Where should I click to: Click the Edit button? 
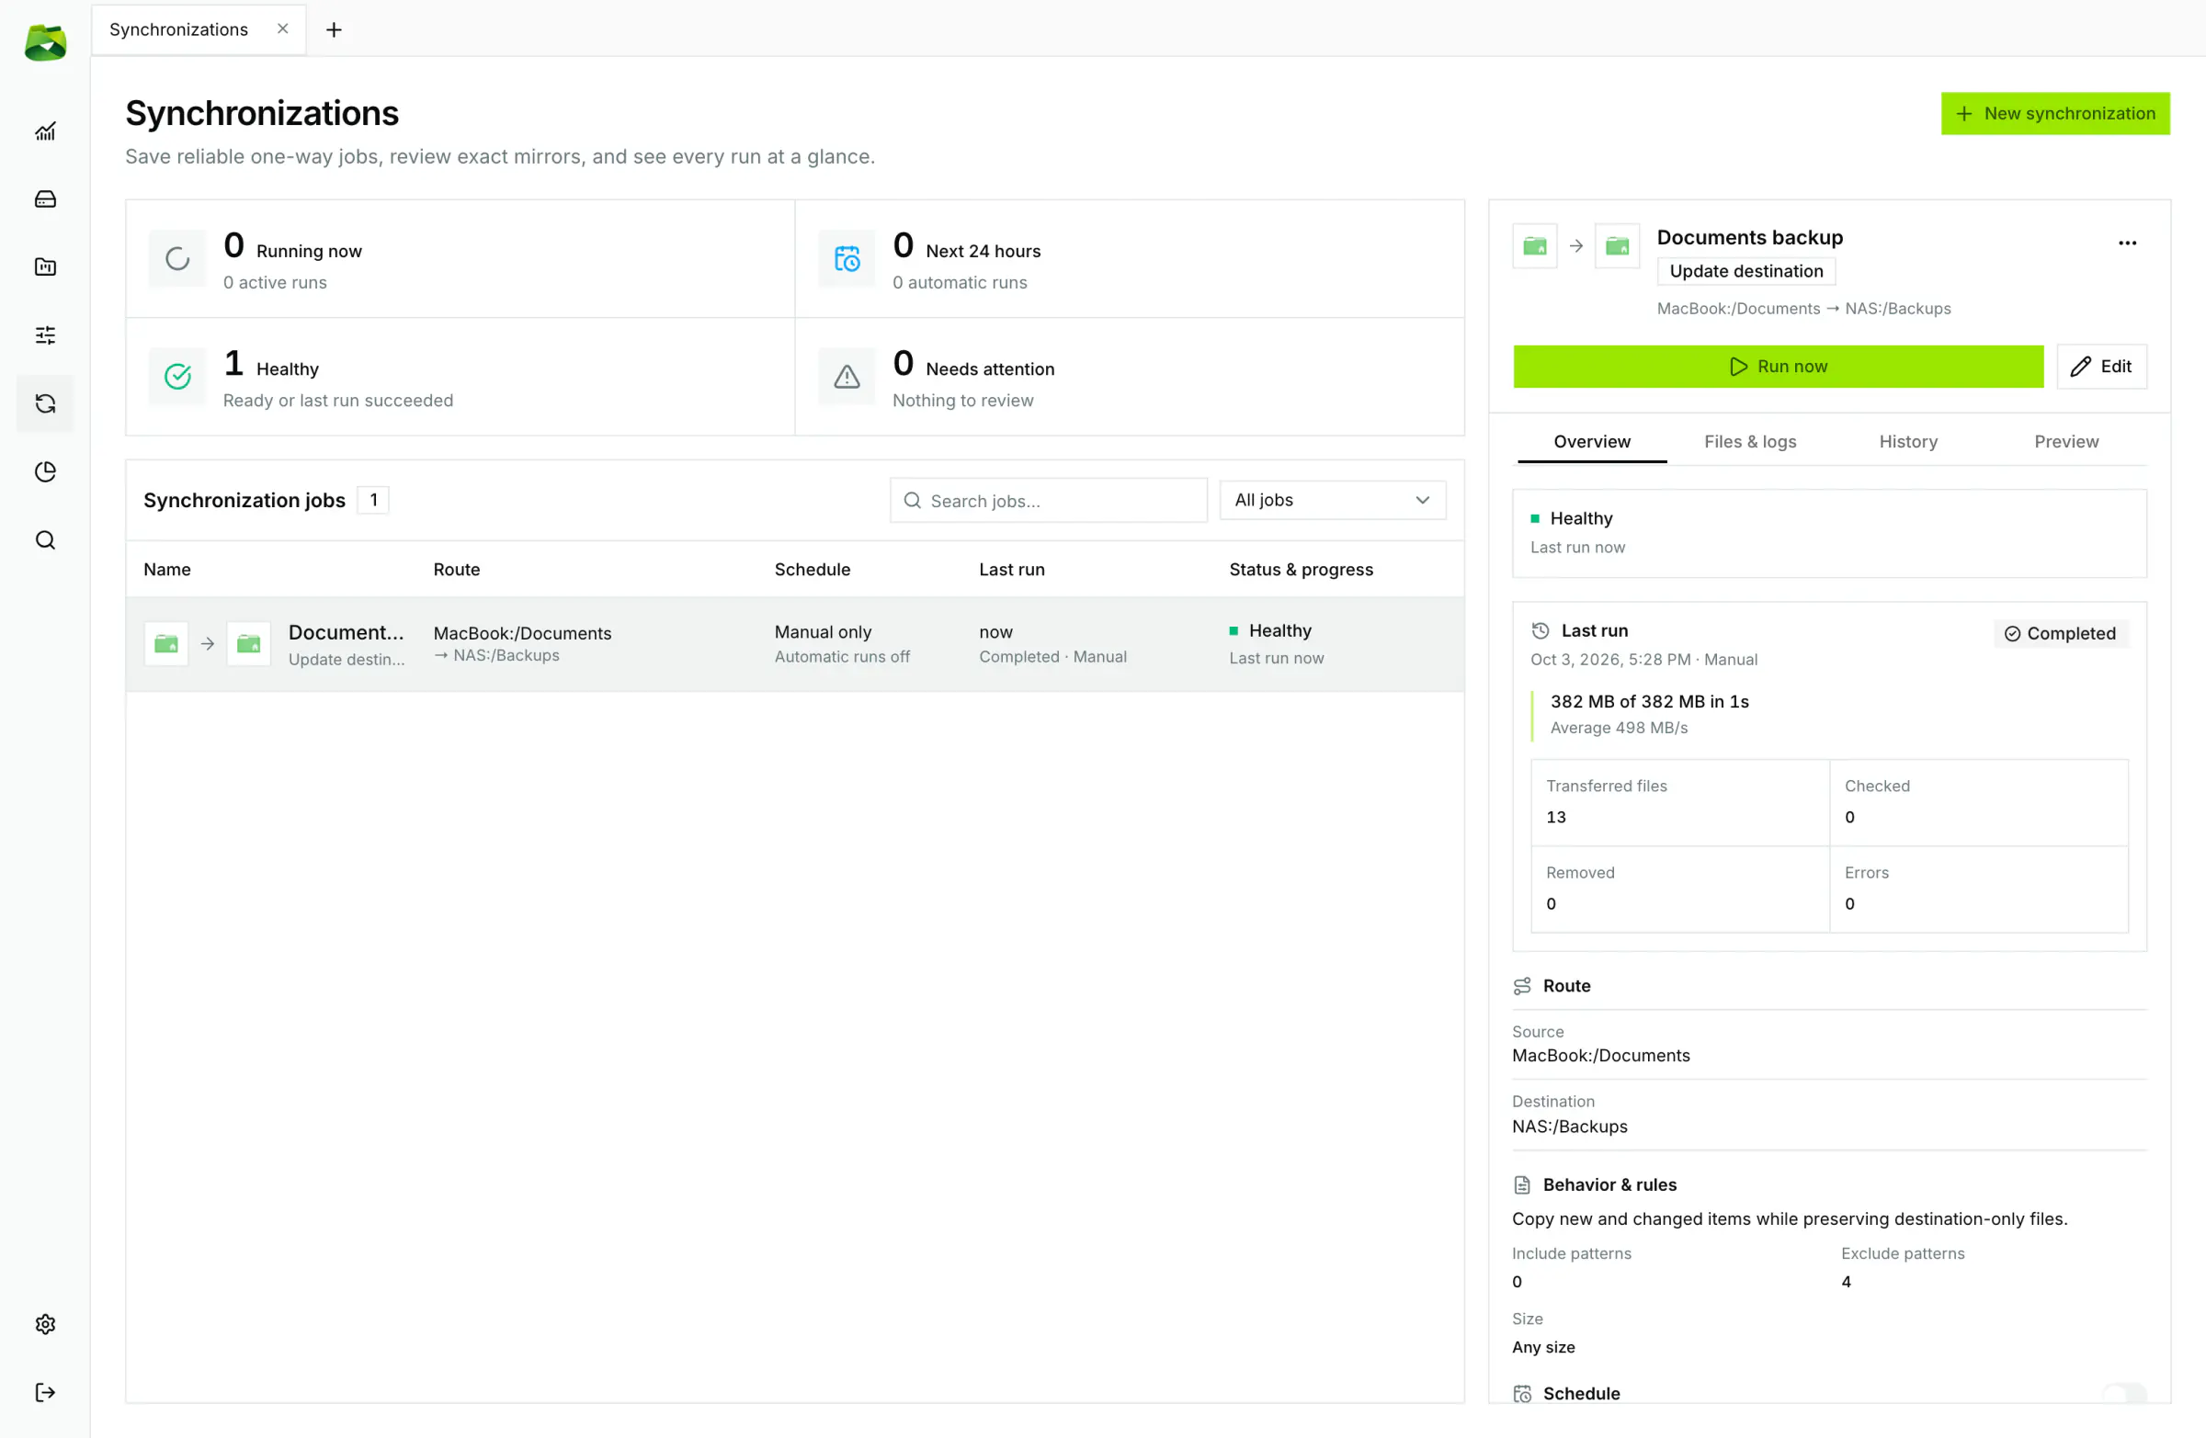pyautogui.click(x=2101, y=366)
